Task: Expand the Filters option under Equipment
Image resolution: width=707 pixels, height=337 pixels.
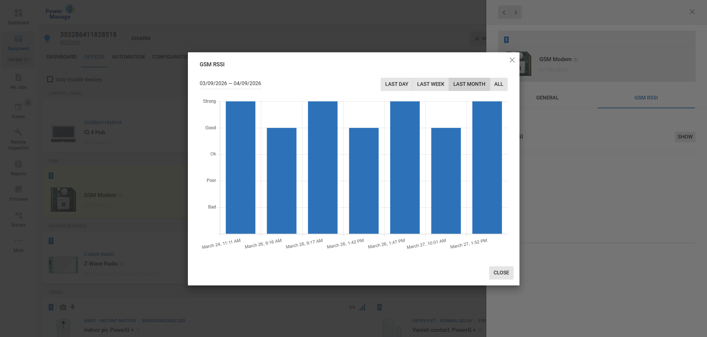Action: click(x=18, y=60)
